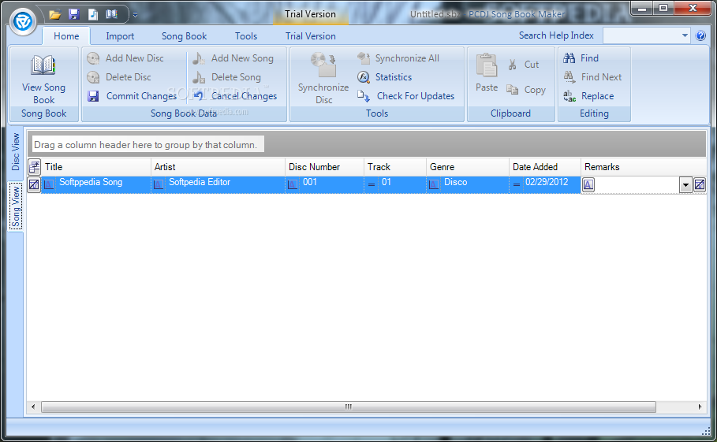Expand the quick access toolbar customize arrow

click(136, 15)
